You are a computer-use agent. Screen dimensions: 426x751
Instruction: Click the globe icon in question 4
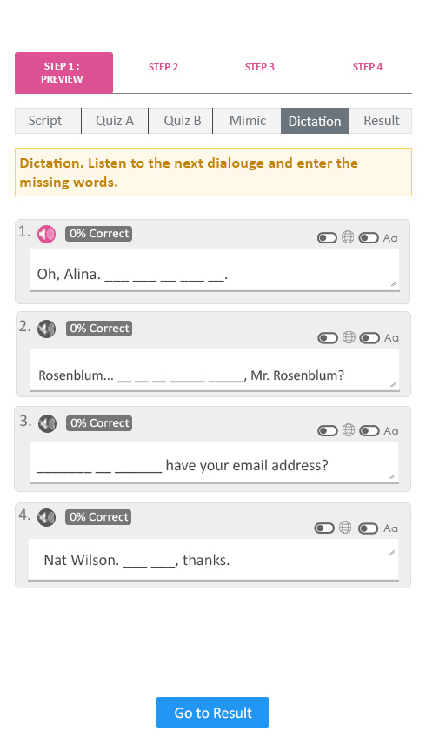coord(345,528)
